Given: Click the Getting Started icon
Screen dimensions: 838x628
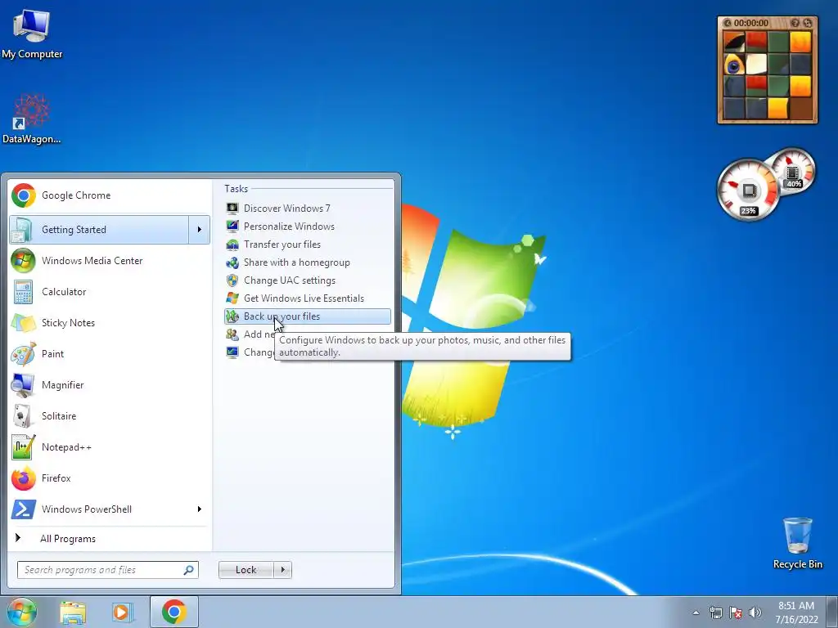Looking at the screenshot, I should coord(23,230).
